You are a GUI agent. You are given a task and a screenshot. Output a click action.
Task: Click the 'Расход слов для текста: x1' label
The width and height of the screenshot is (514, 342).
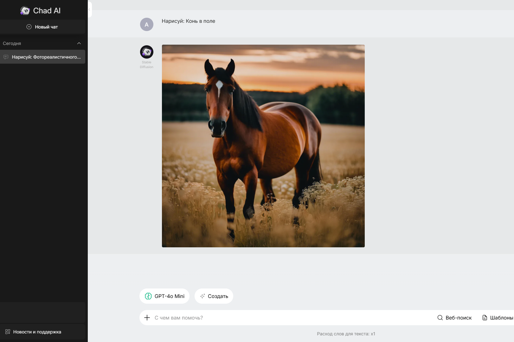346,334
